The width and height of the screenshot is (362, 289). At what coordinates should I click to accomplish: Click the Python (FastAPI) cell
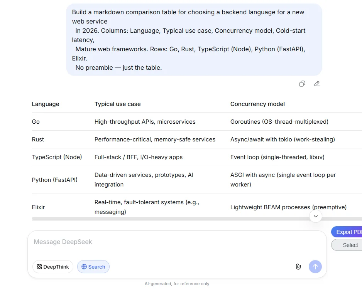tap(55, 180)
